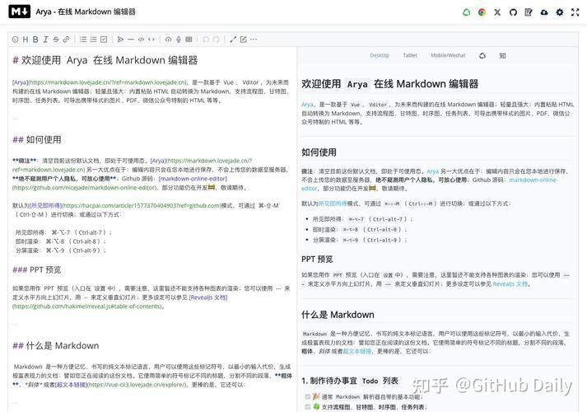
Task: Insert a table from the toolbar
Action: click(189, 40)
